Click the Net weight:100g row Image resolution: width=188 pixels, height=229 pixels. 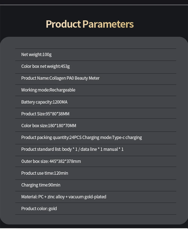(36, 55)
